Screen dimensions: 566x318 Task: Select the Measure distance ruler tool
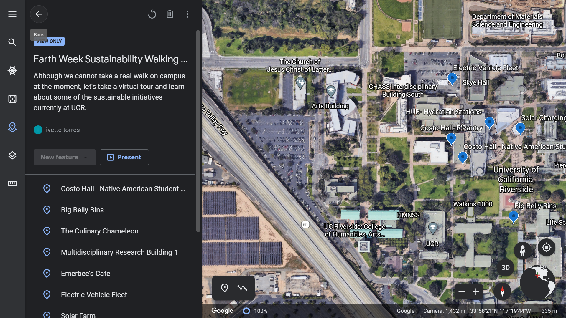pyautogui.click(x=12, y=184)
